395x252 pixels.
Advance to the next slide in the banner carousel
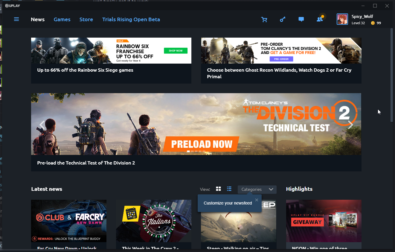tap(350, 125)
